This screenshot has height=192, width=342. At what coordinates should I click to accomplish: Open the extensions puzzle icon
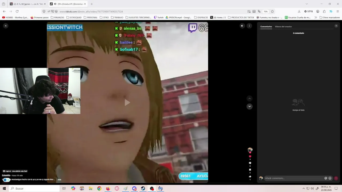click(324, 11)
